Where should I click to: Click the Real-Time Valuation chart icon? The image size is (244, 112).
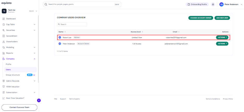(x=4, y=98)
